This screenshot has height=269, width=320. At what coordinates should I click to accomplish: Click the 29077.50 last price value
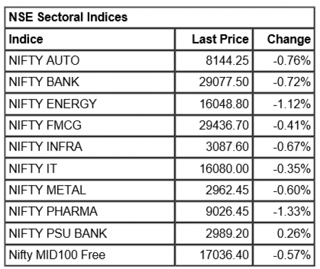[x=224, y=82]
